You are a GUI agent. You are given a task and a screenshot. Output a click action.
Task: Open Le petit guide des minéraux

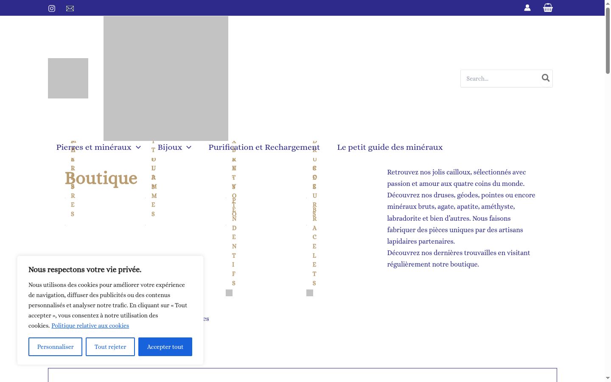point(390,147)
